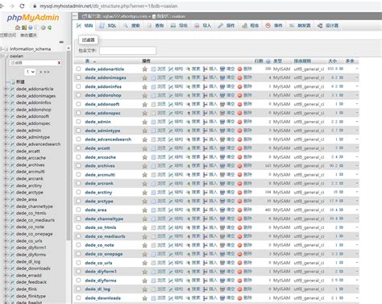Tick the checkbox for dede_addonimages
Viewport: 382px width, 304px height.
[x=78, y=77]
